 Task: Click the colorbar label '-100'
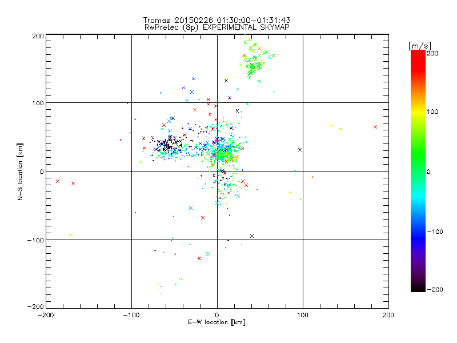click(x=435, y=232)
